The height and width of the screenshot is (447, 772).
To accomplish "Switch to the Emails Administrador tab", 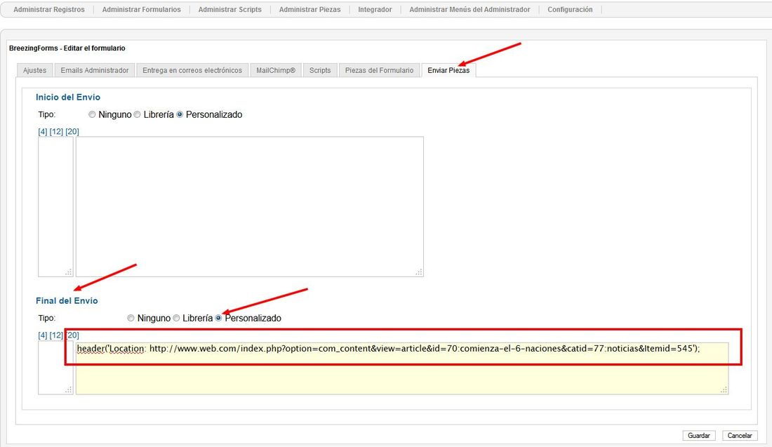I will [x=95, y=70].
